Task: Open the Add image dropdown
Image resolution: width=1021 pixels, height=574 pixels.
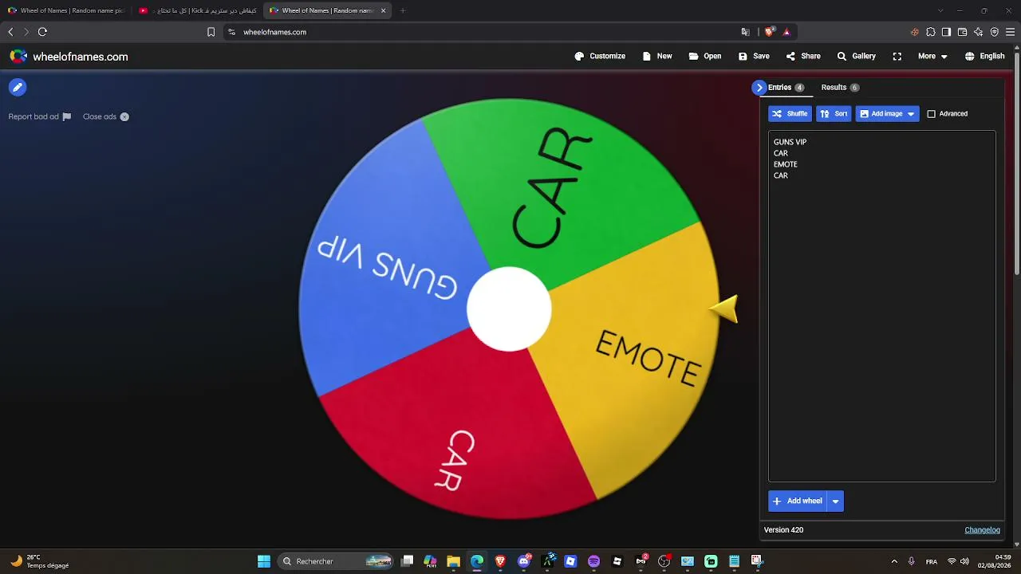Action: pyautogui.click(x=887, y=114)
